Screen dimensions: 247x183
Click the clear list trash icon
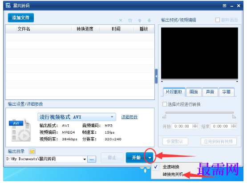pyautogui.click(x=130, y=20)
